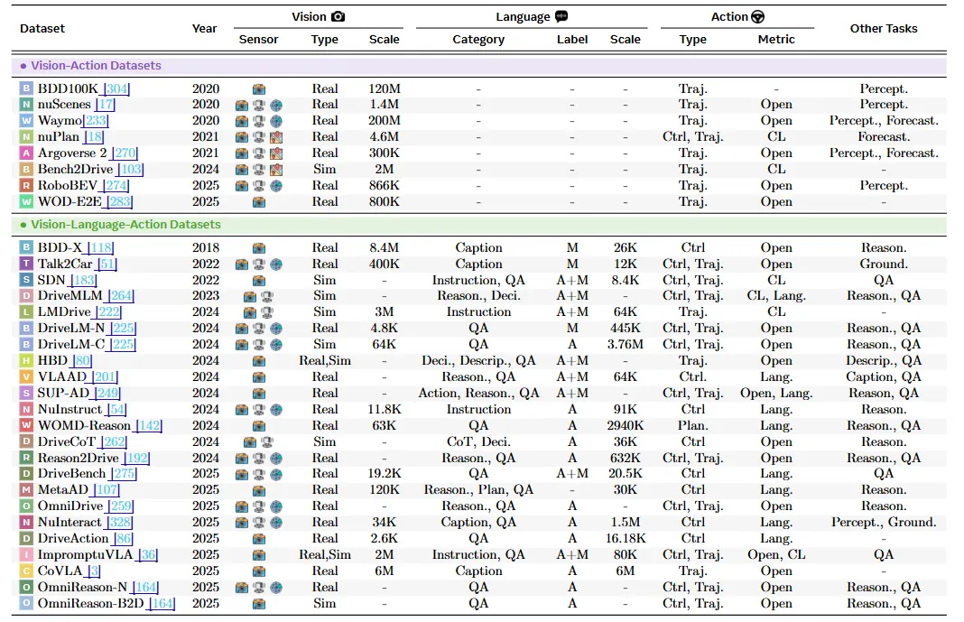Click the Sensor column header
964x622 pixels.
259,40
